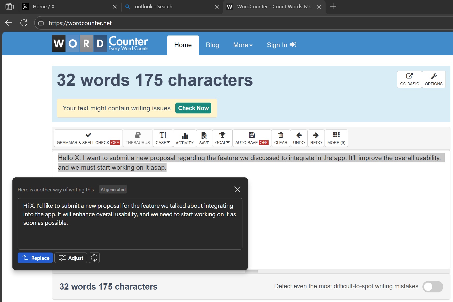The image size is (453, 302).
Task: Click the Save icon in toolbar
Action: pyautogui.click(x=204, y=138)
